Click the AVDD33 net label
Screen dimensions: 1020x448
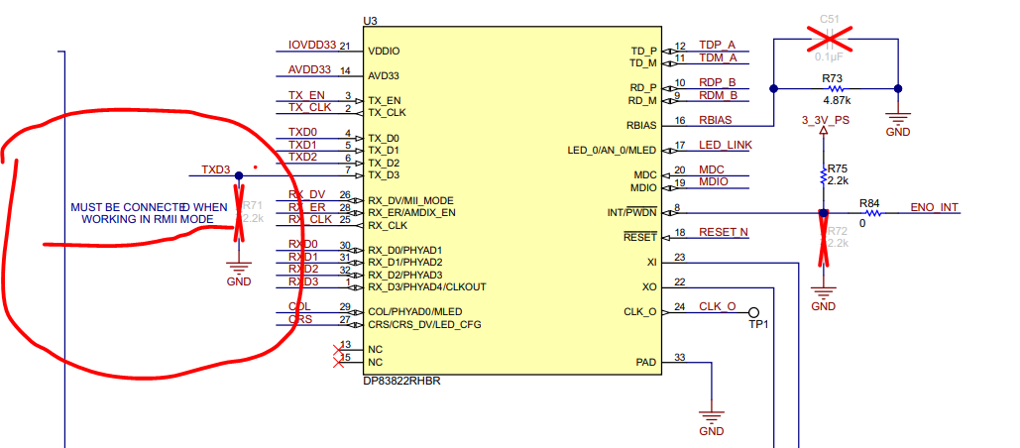click(309, 69)
